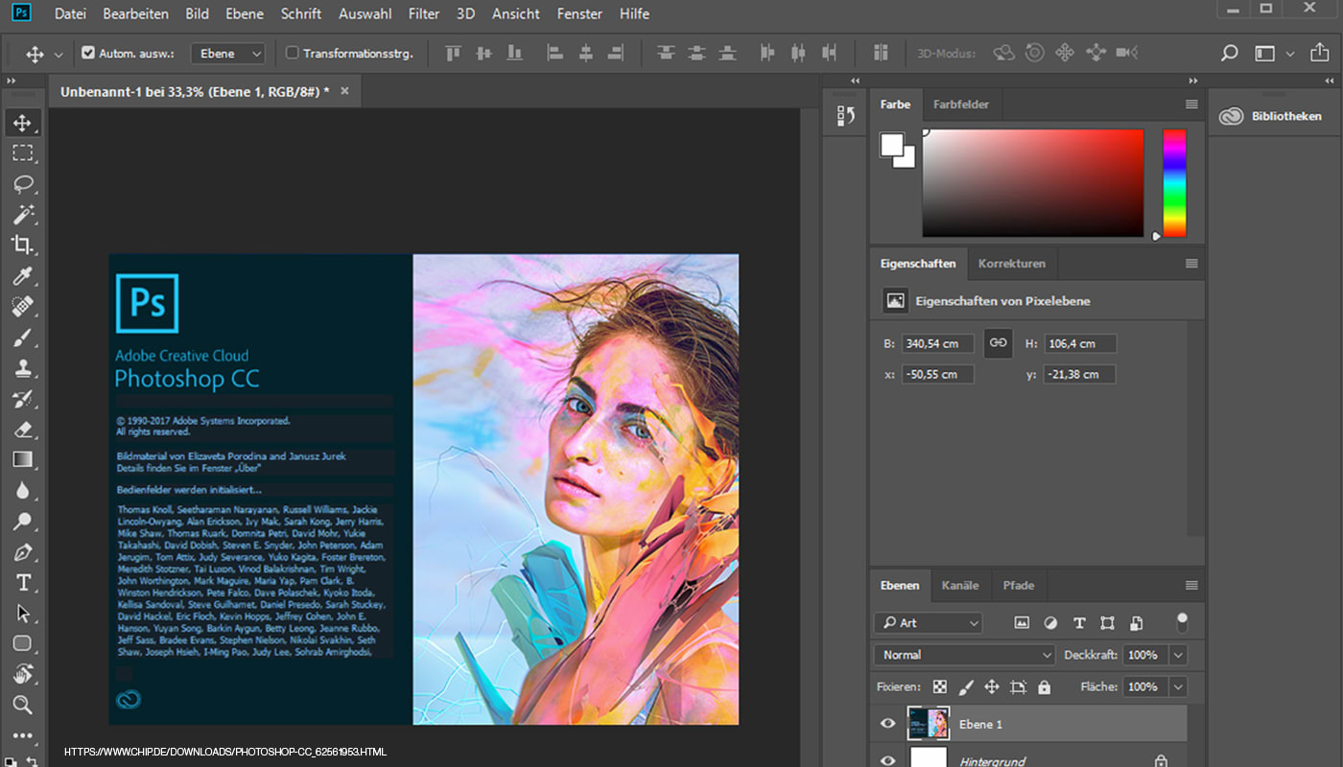Activate the Lasso tool

click(x=24, y=184)
